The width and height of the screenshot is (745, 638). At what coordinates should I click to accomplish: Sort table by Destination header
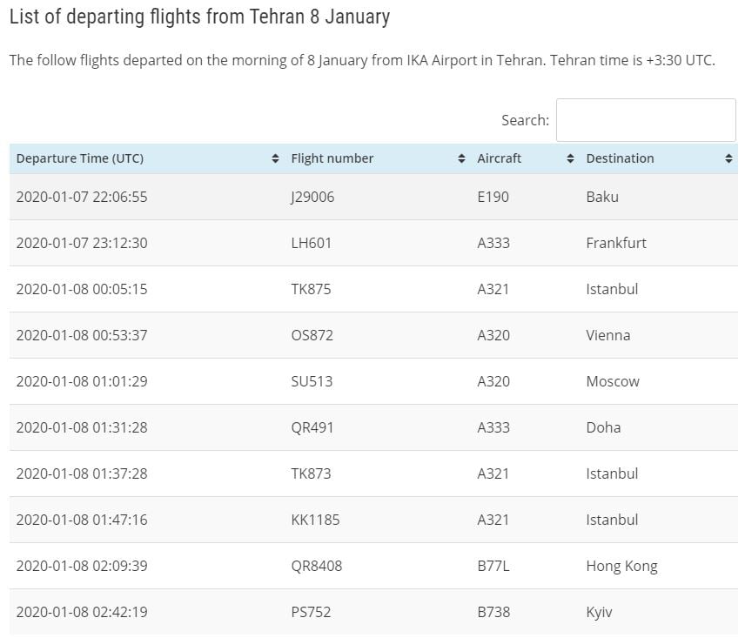tap(620, 158)
